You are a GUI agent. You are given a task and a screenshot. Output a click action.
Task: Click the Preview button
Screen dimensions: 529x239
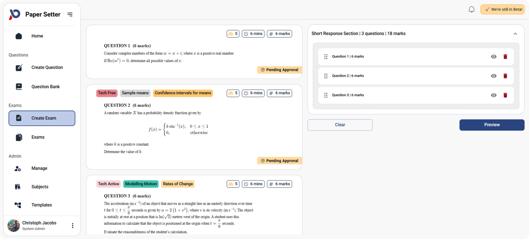[492, 125]
